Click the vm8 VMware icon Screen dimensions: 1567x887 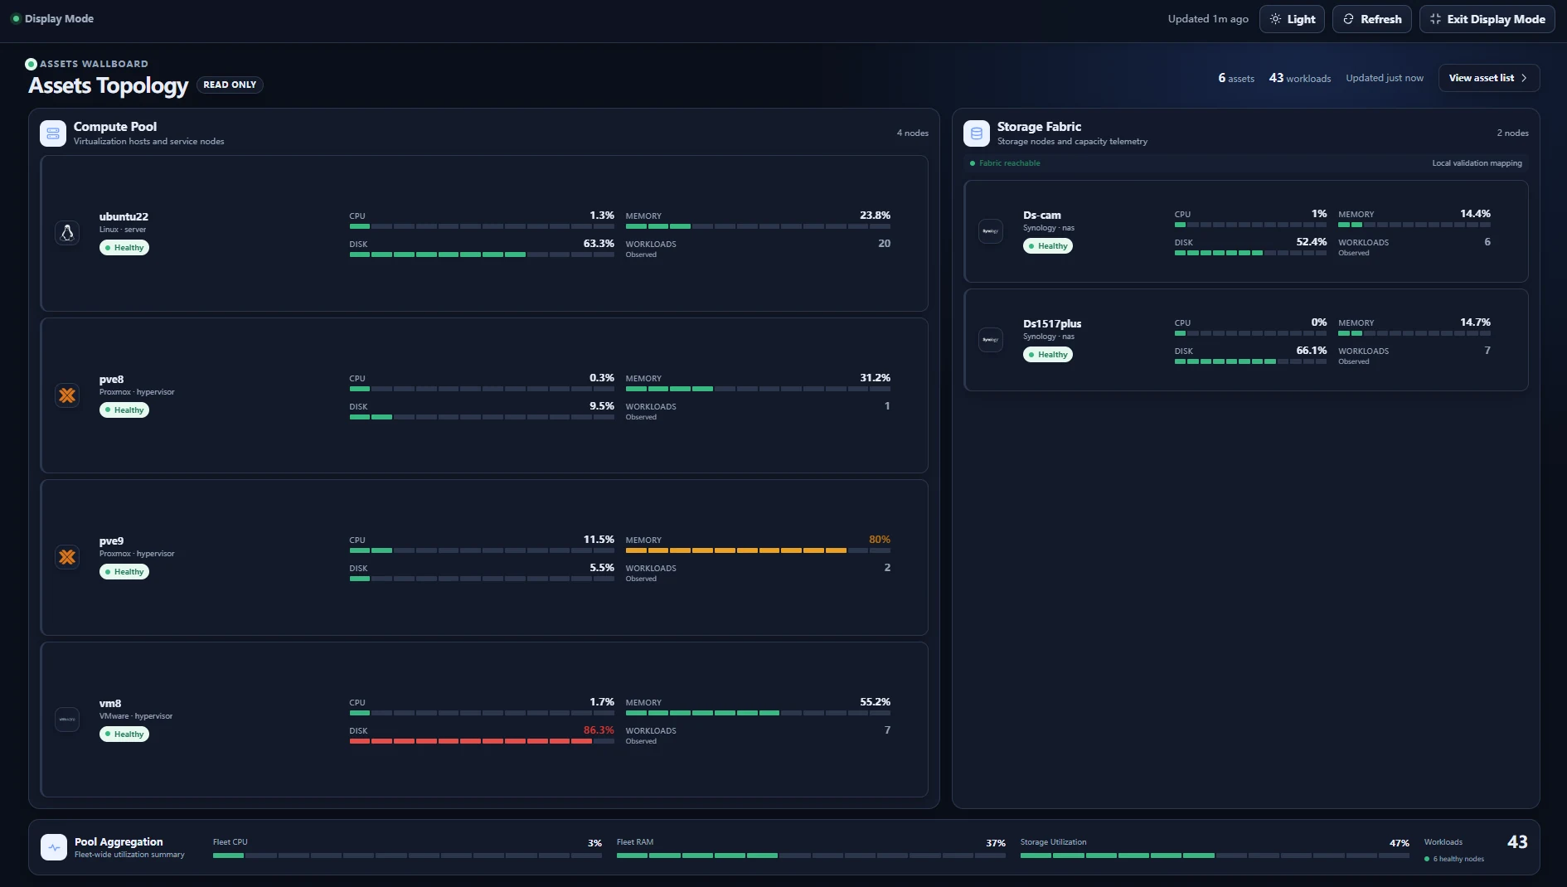coord(67,720)
